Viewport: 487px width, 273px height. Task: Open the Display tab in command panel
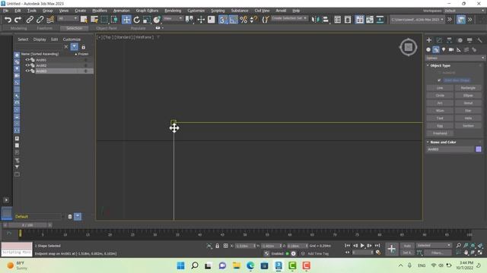pos(469,40)
